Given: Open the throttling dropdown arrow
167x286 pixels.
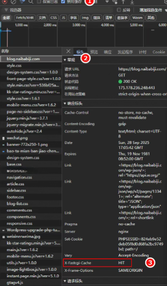Looking at the screenshot, I should click(107, 2).
